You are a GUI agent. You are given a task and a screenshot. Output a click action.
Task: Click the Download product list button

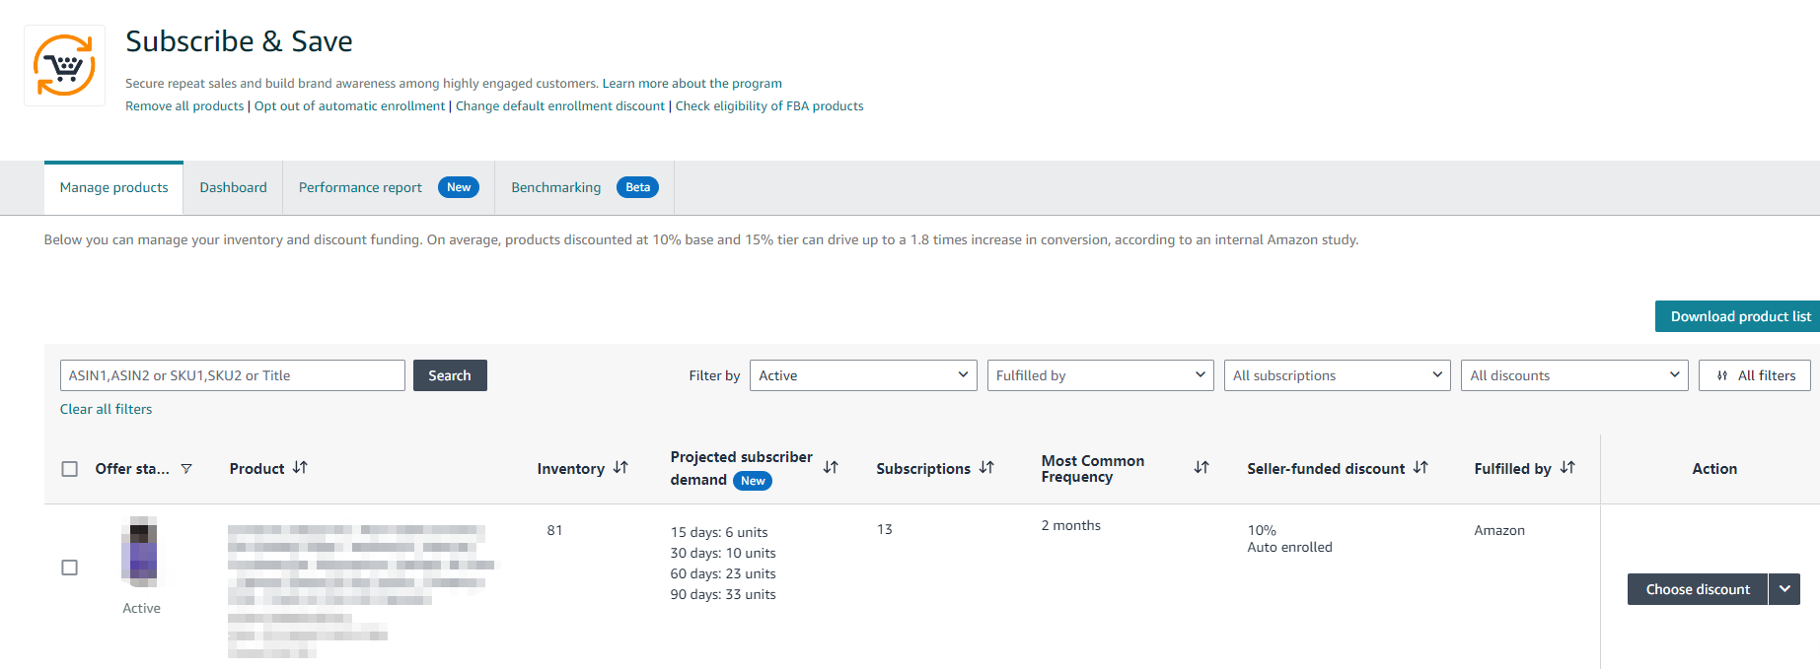pos(1739,316)
